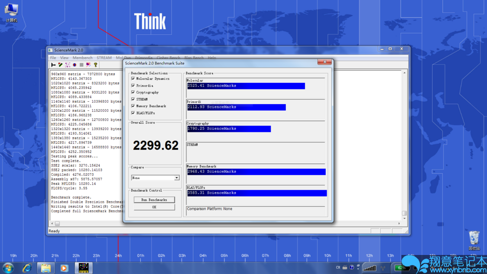Viewport: 487px width, 274px height.
Task: Click the Molecular score bar 2525.41 ScienceMarks
Action: pyautogui.click(x=246, y=86)
